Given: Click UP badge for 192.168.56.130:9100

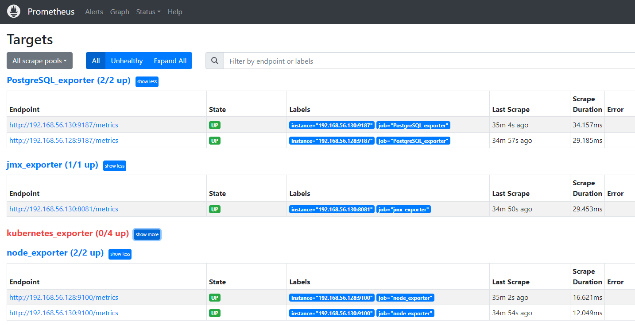Looking at the screenshot, I should [215, 313].
